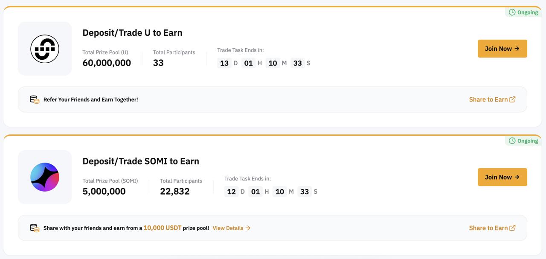Image resolution: width=546 pixels, height=259 pixels.
Task: Click the U token logo icon
Action: 45,49
